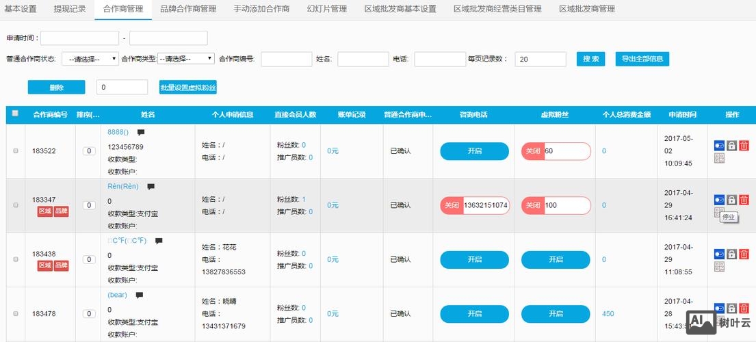Image resolution: width=756 pixels, height=342 pixels.
Task: Open the Rèn(Rèn) partner name link
Action: pos(123,186)
